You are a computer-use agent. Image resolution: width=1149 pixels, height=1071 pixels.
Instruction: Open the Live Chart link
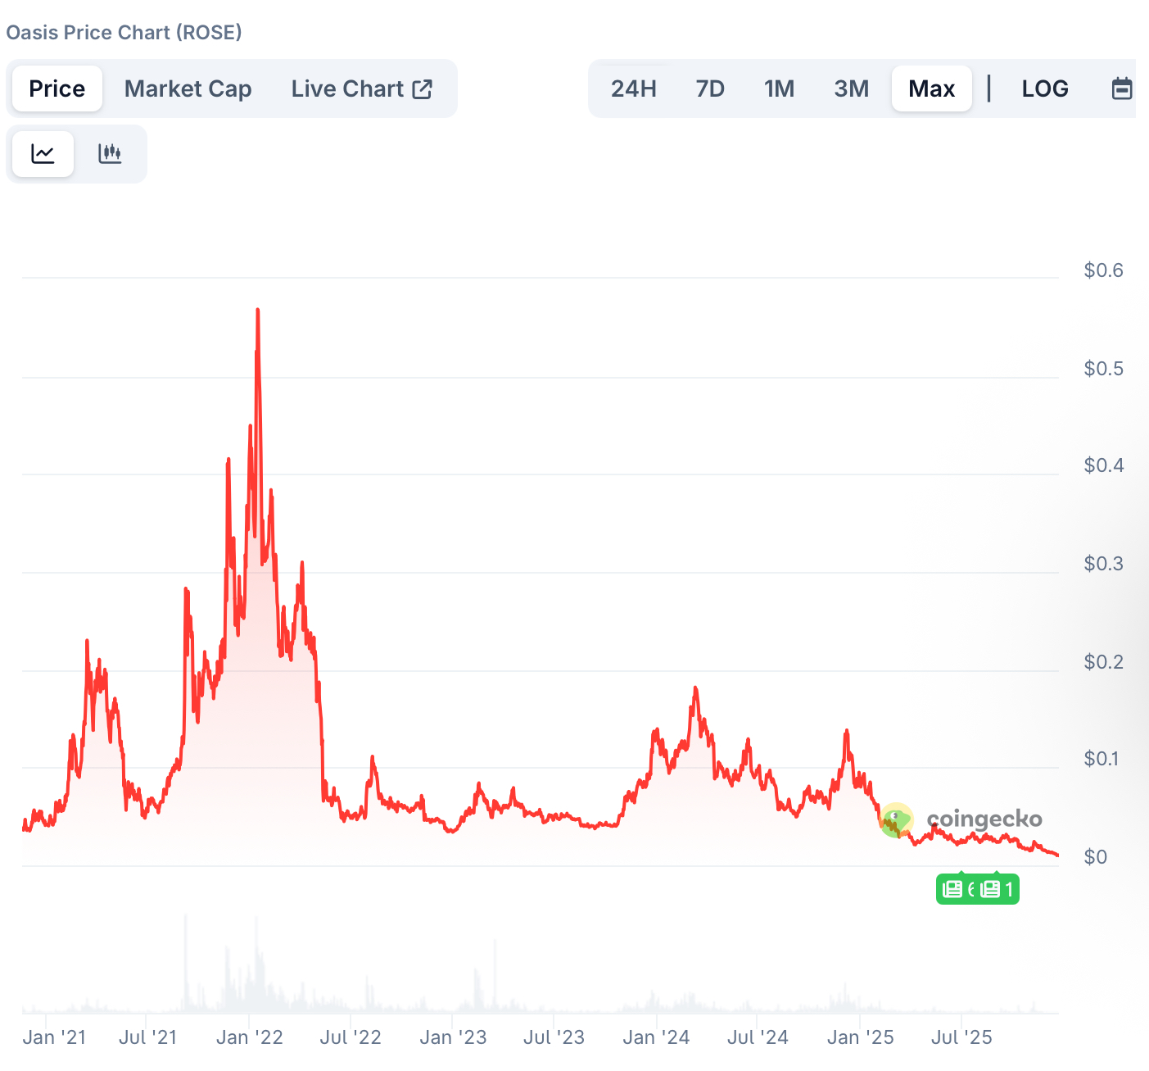point(361,88)
